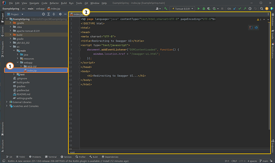The height and width of the screenshot is (163, 275).
Task: Open the Services tool window
Action: (x=66, y=157)
